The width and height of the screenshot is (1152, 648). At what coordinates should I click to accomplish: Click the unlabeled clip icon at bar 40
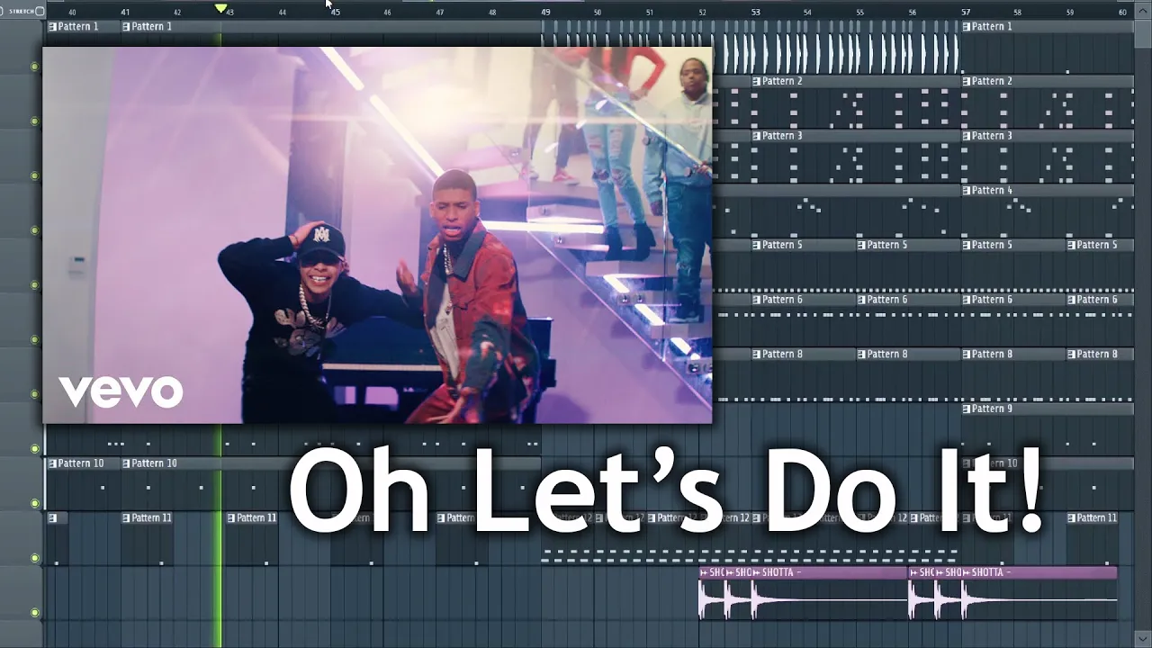[x=52, y=518]
